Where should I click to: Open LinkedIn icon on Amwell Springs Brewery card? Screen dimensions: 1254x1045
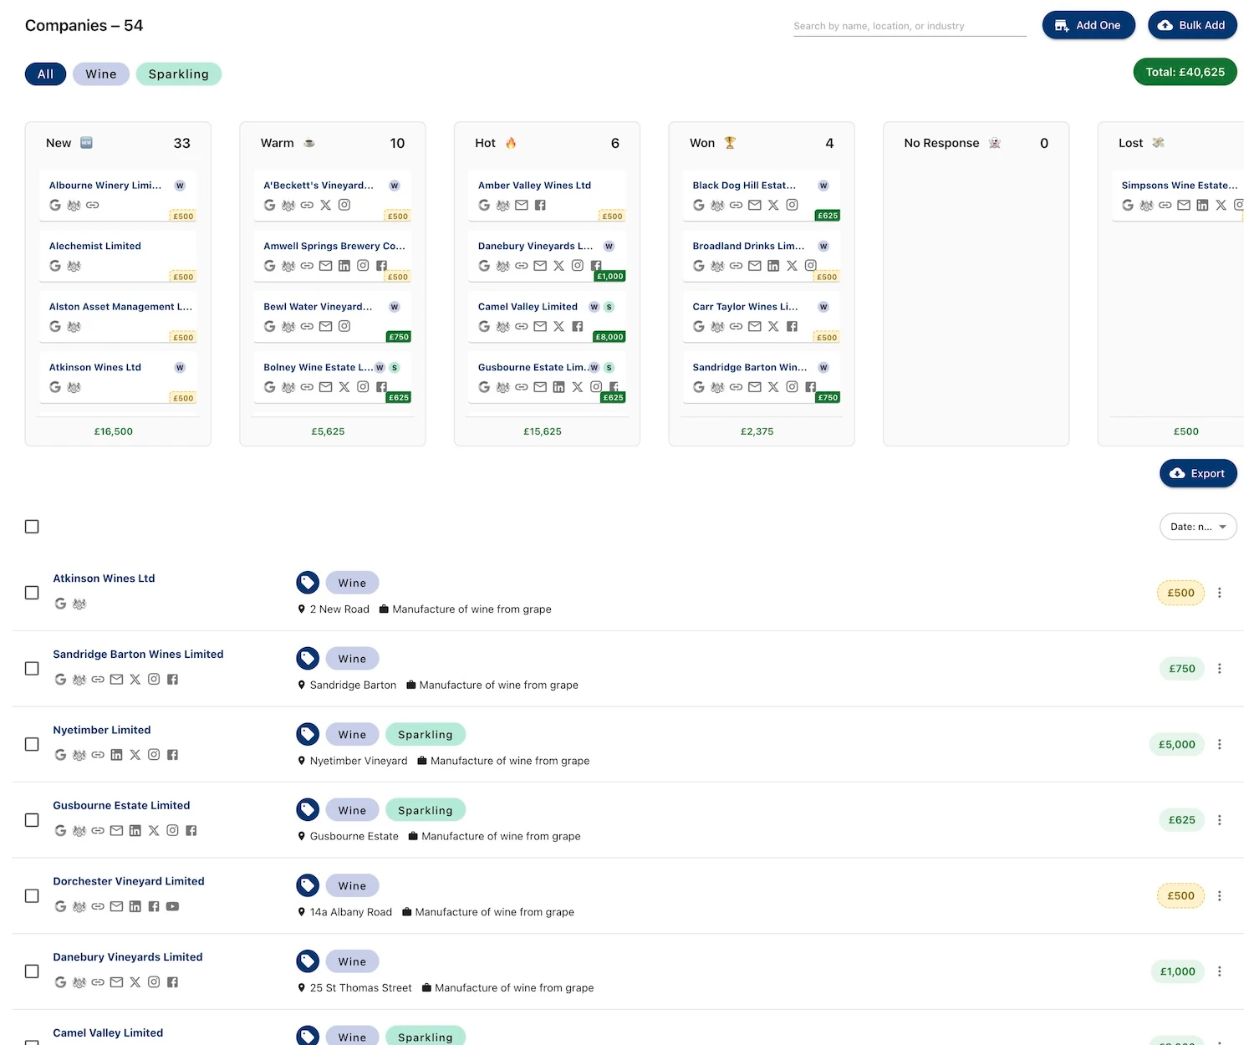[344, 266]
